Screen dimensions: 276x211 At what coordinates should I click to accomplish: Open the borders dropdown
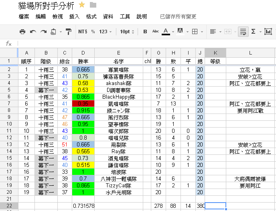196,32
